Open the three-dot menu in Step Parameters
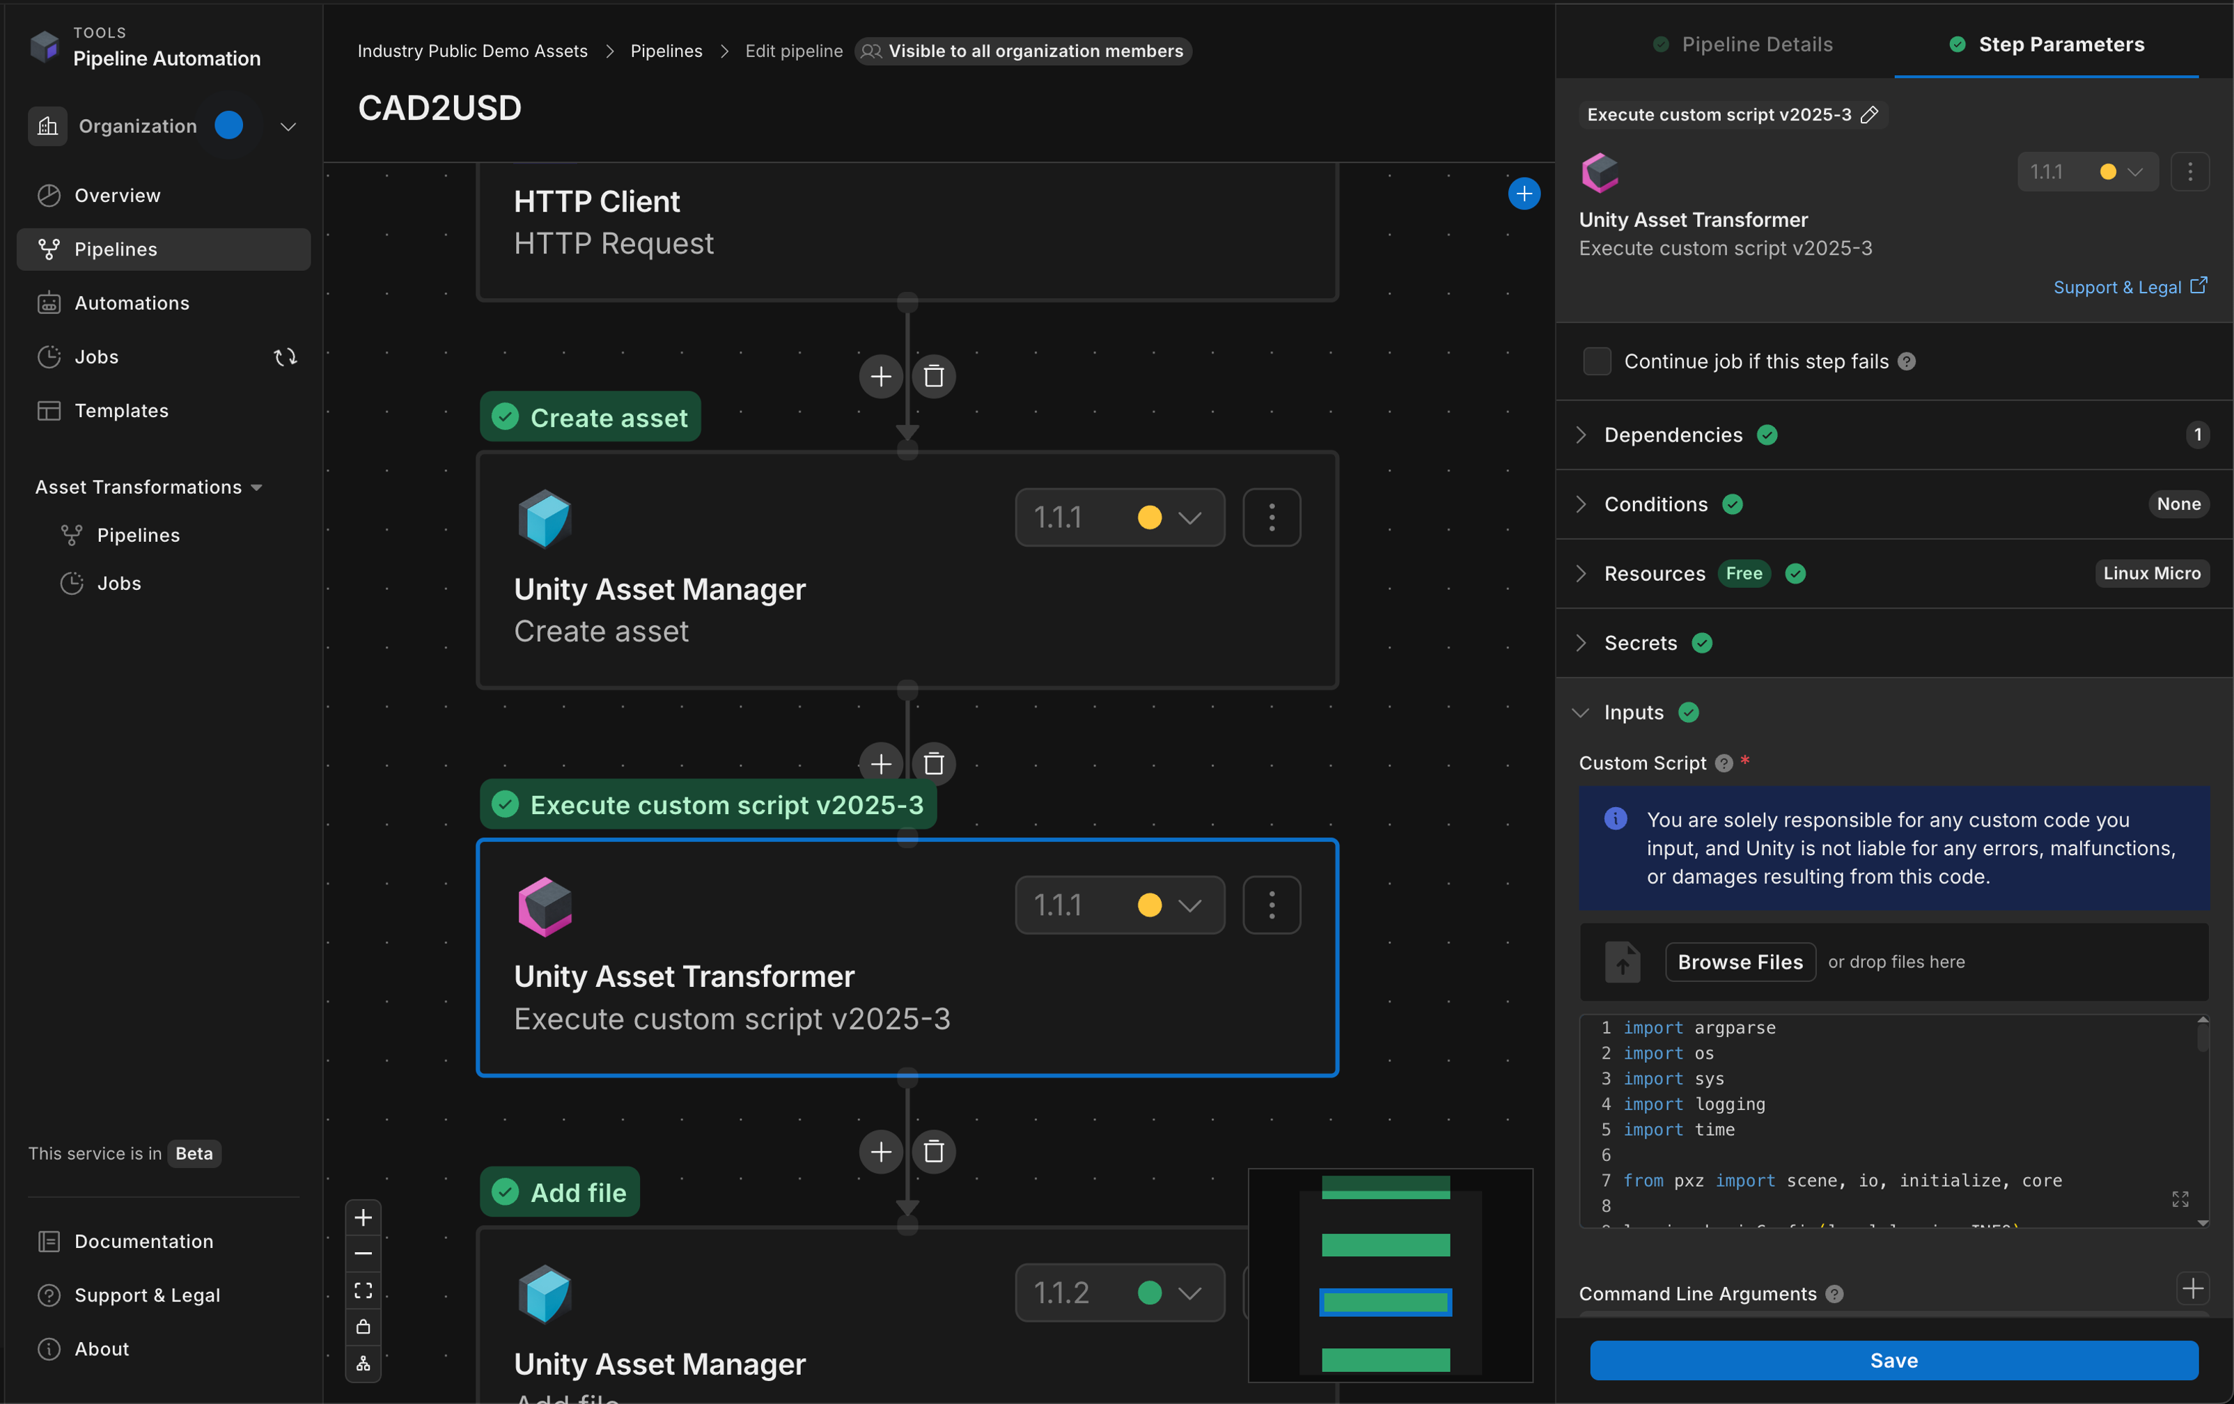The height and width of the screenshot is (1404, 2234). pyautogui.click(x=2189, y=172)
